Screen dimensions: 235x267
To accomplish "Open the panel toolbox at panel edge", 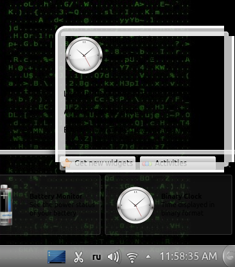I will point(229,256).
